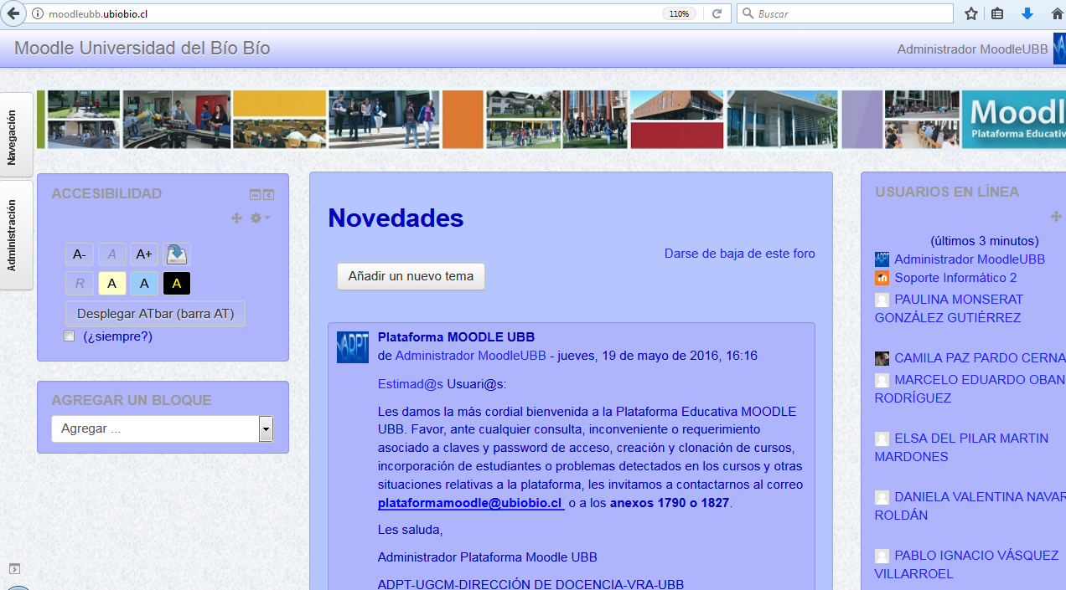This screenshot has height=590, width=1066.
Task: Go to browser home page icon
Action: (x=1058, y=14)
